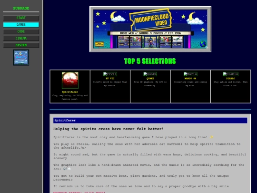Go to the CODE section
Screen dimensions: 257x193
point(21,31)
